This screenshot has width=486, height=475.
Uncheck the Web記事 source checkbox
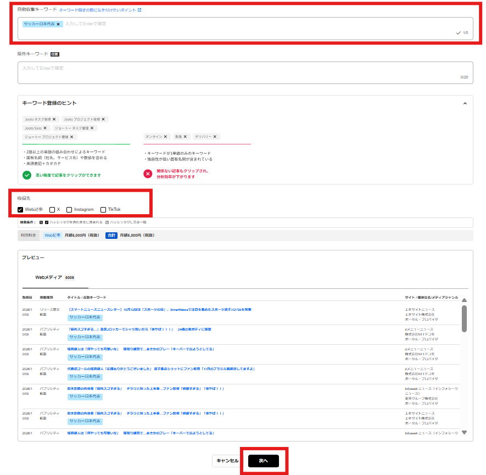tap(20, 210)
